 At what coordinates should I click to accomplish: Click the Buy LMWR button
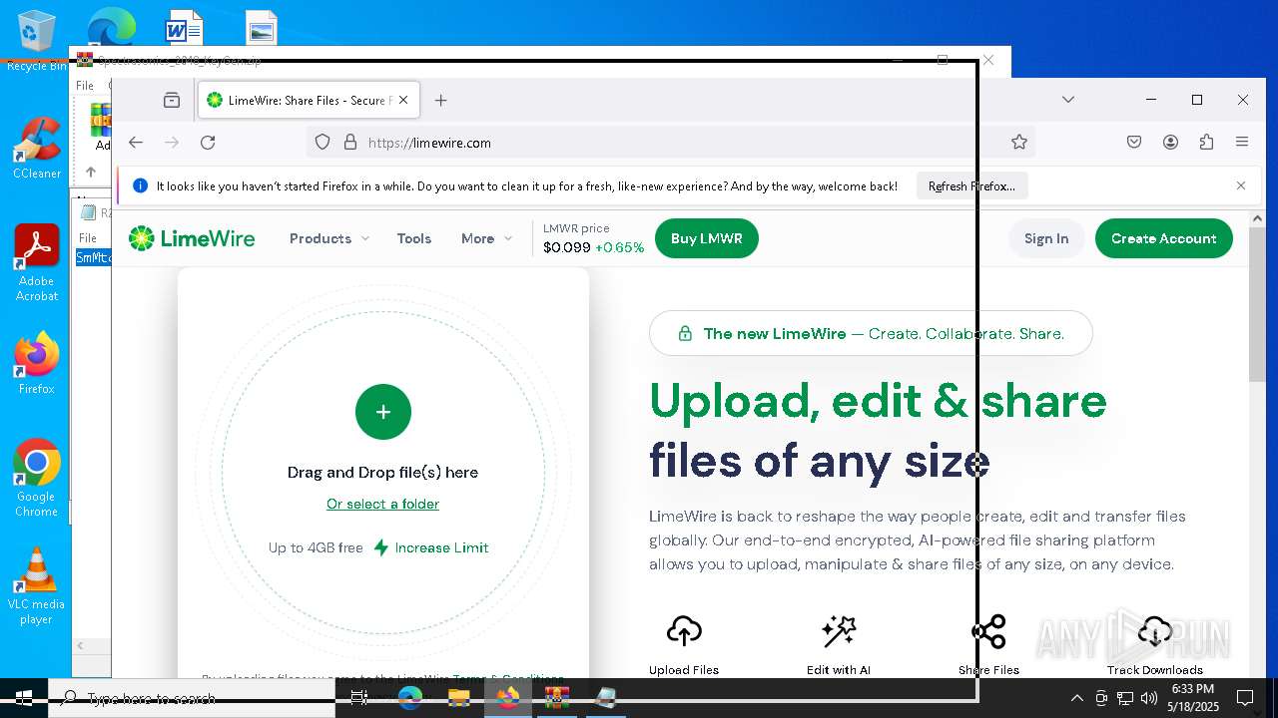pos(706,238)
